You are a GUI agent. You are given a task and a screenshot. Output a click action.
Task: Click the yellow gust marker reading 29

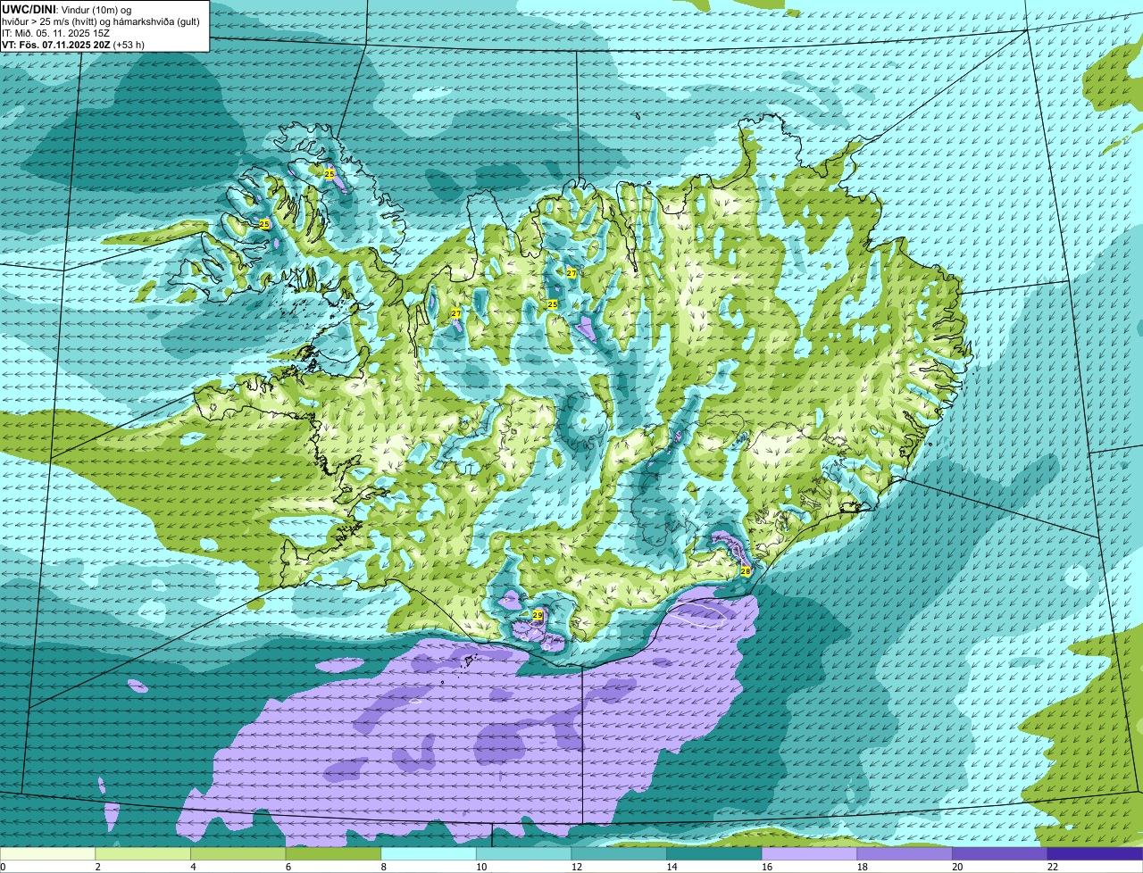click(538, 615)
